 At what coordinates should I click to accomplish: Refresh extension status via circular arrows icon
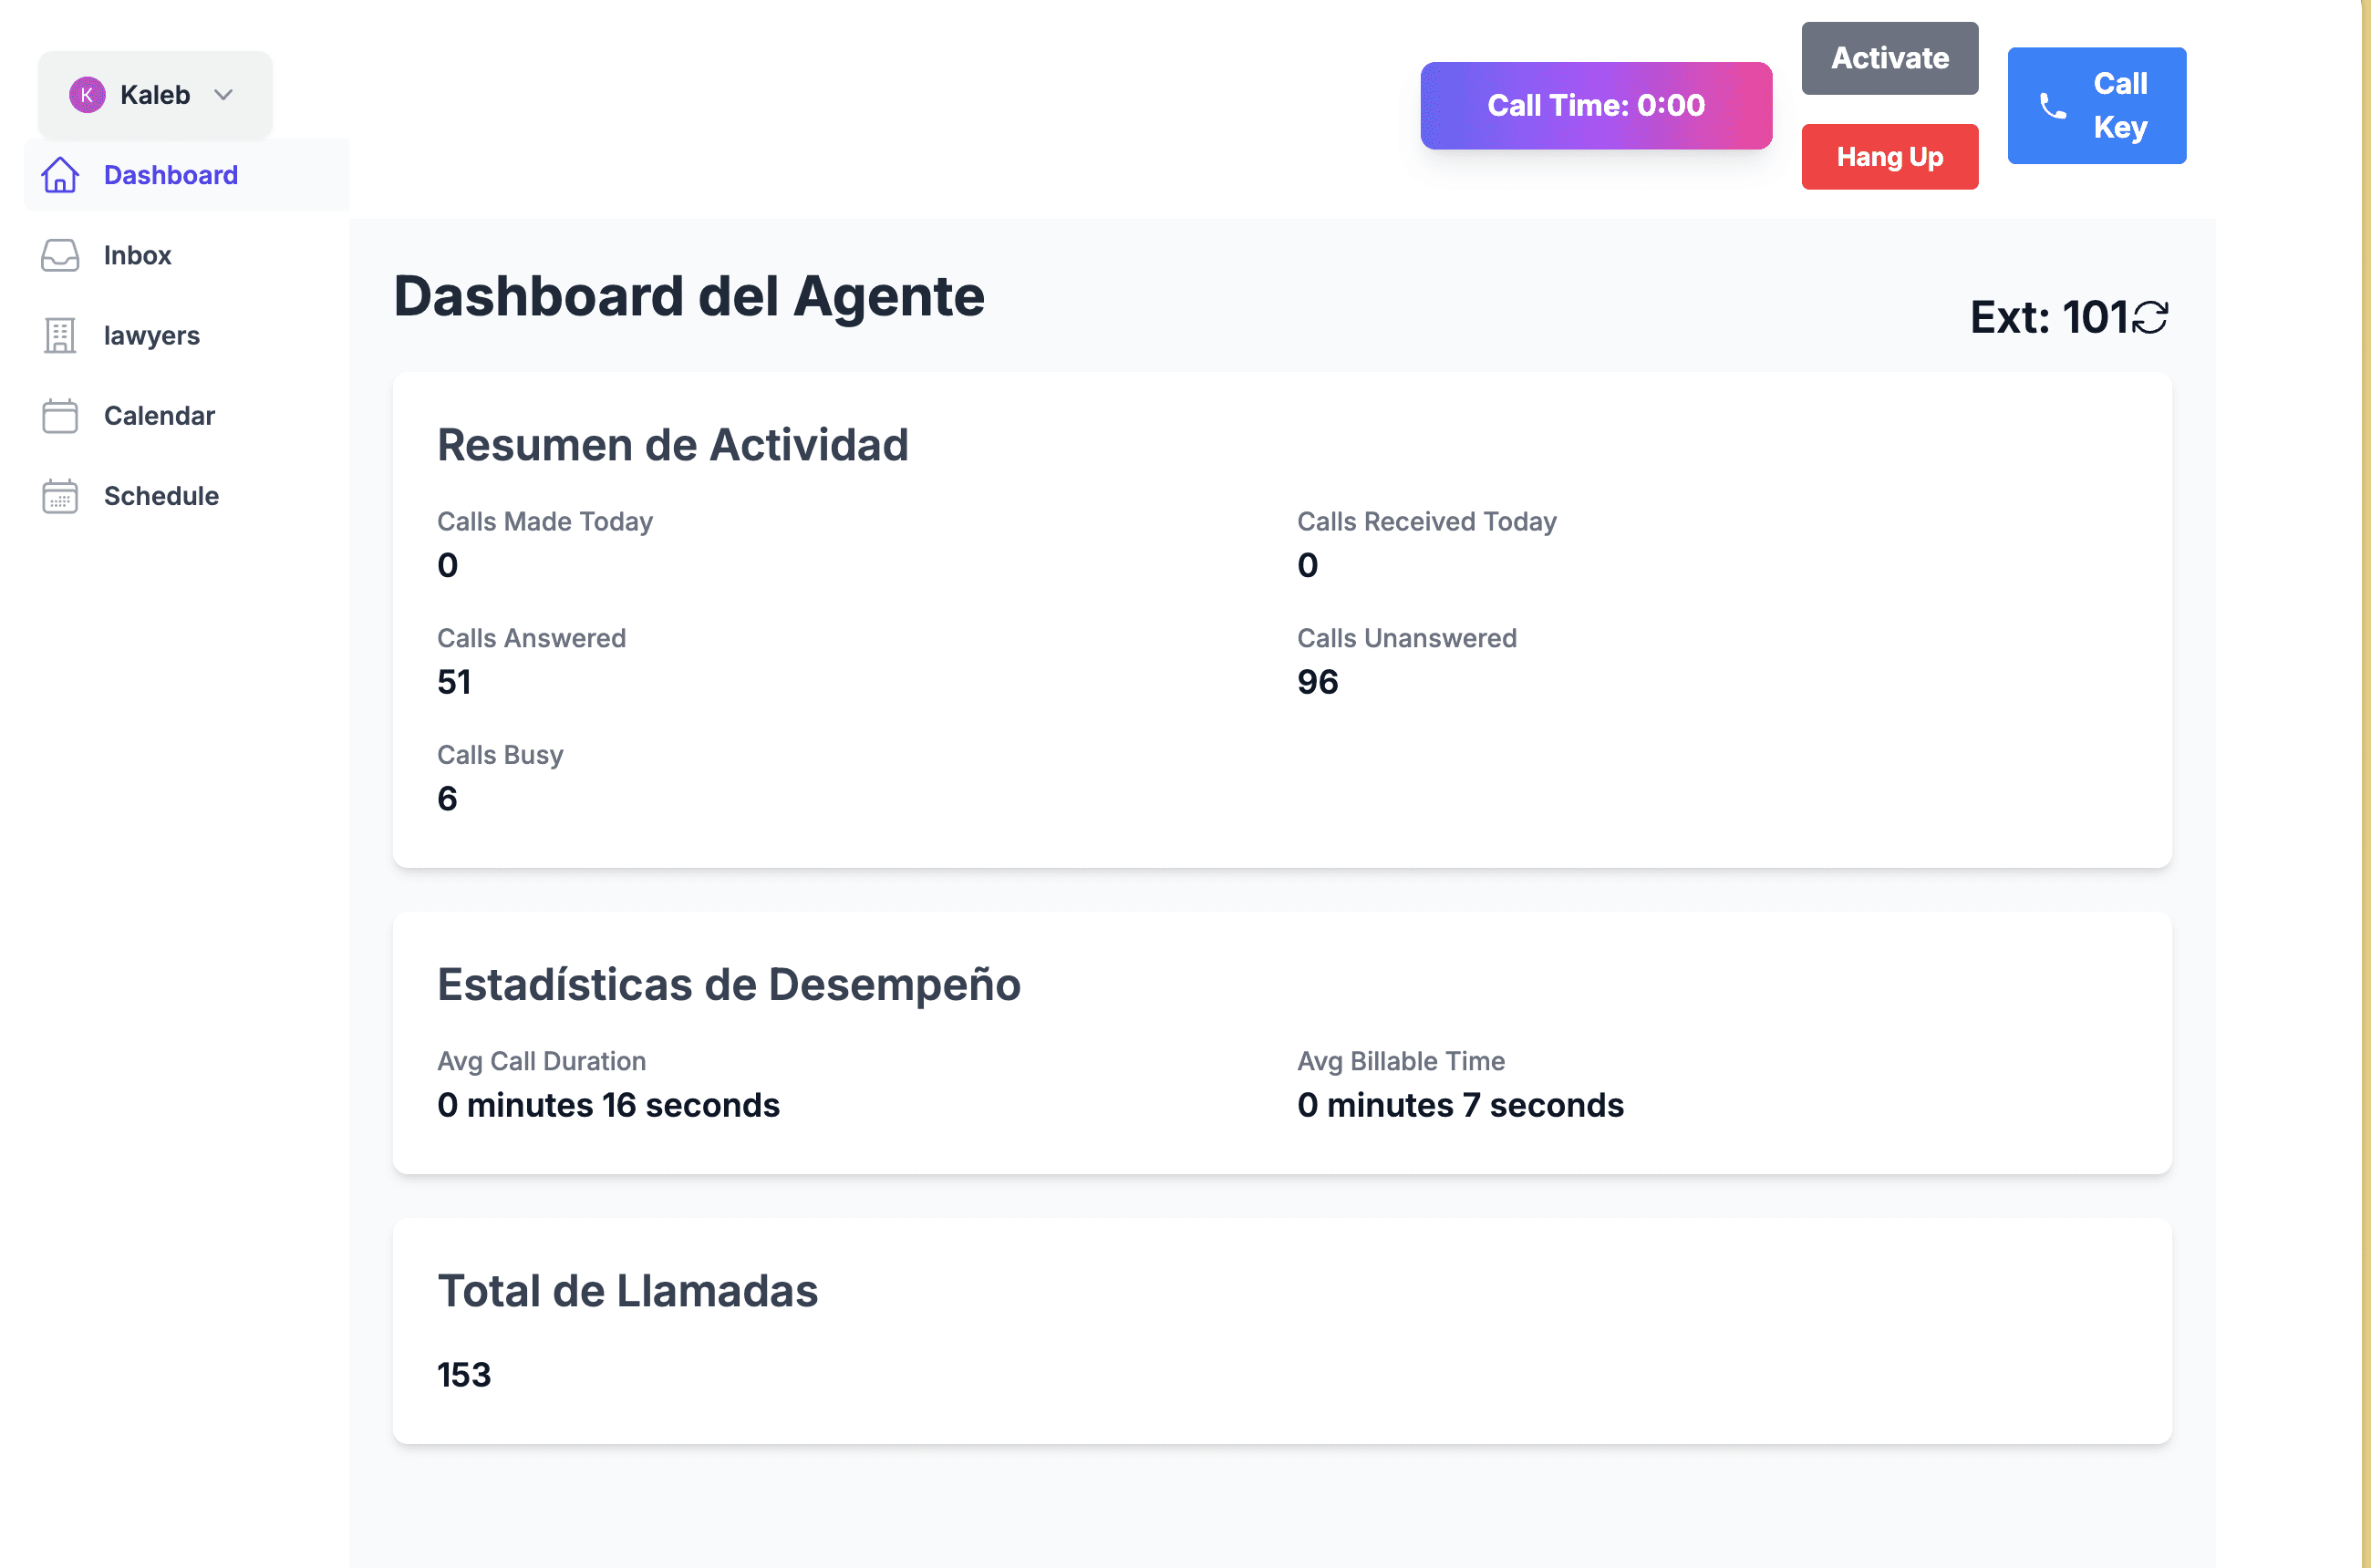[x=2150, y=316]
